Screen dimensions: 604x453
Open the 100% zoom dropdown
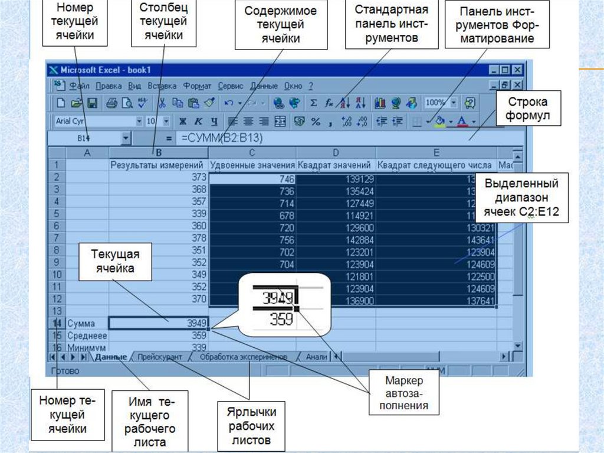click(x=453, y=103)
